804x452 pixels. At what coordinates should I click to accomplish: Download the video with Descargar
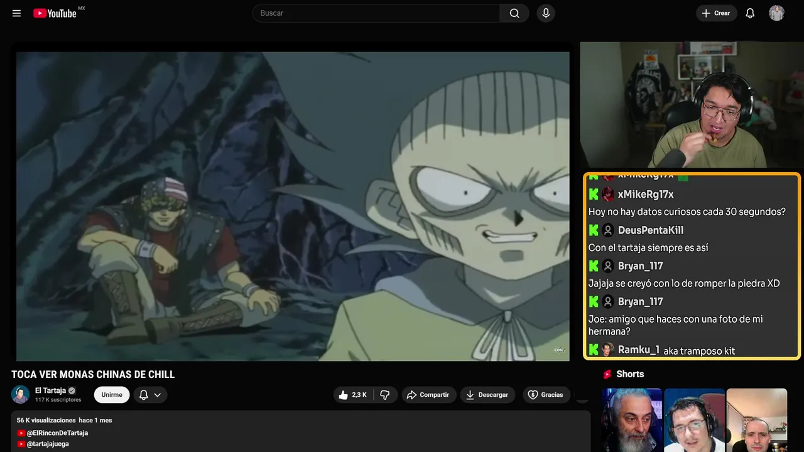(487, 395)
